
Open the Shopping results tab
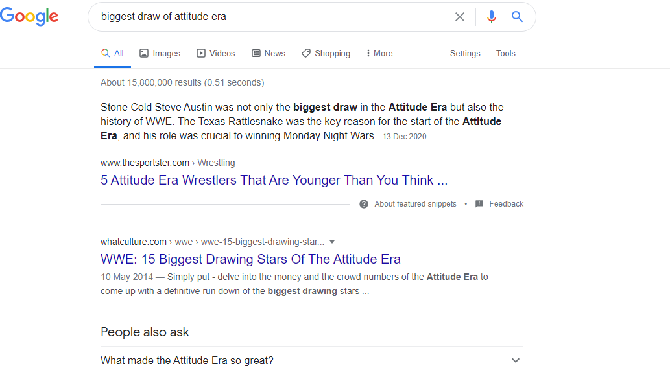pos(326,54)
